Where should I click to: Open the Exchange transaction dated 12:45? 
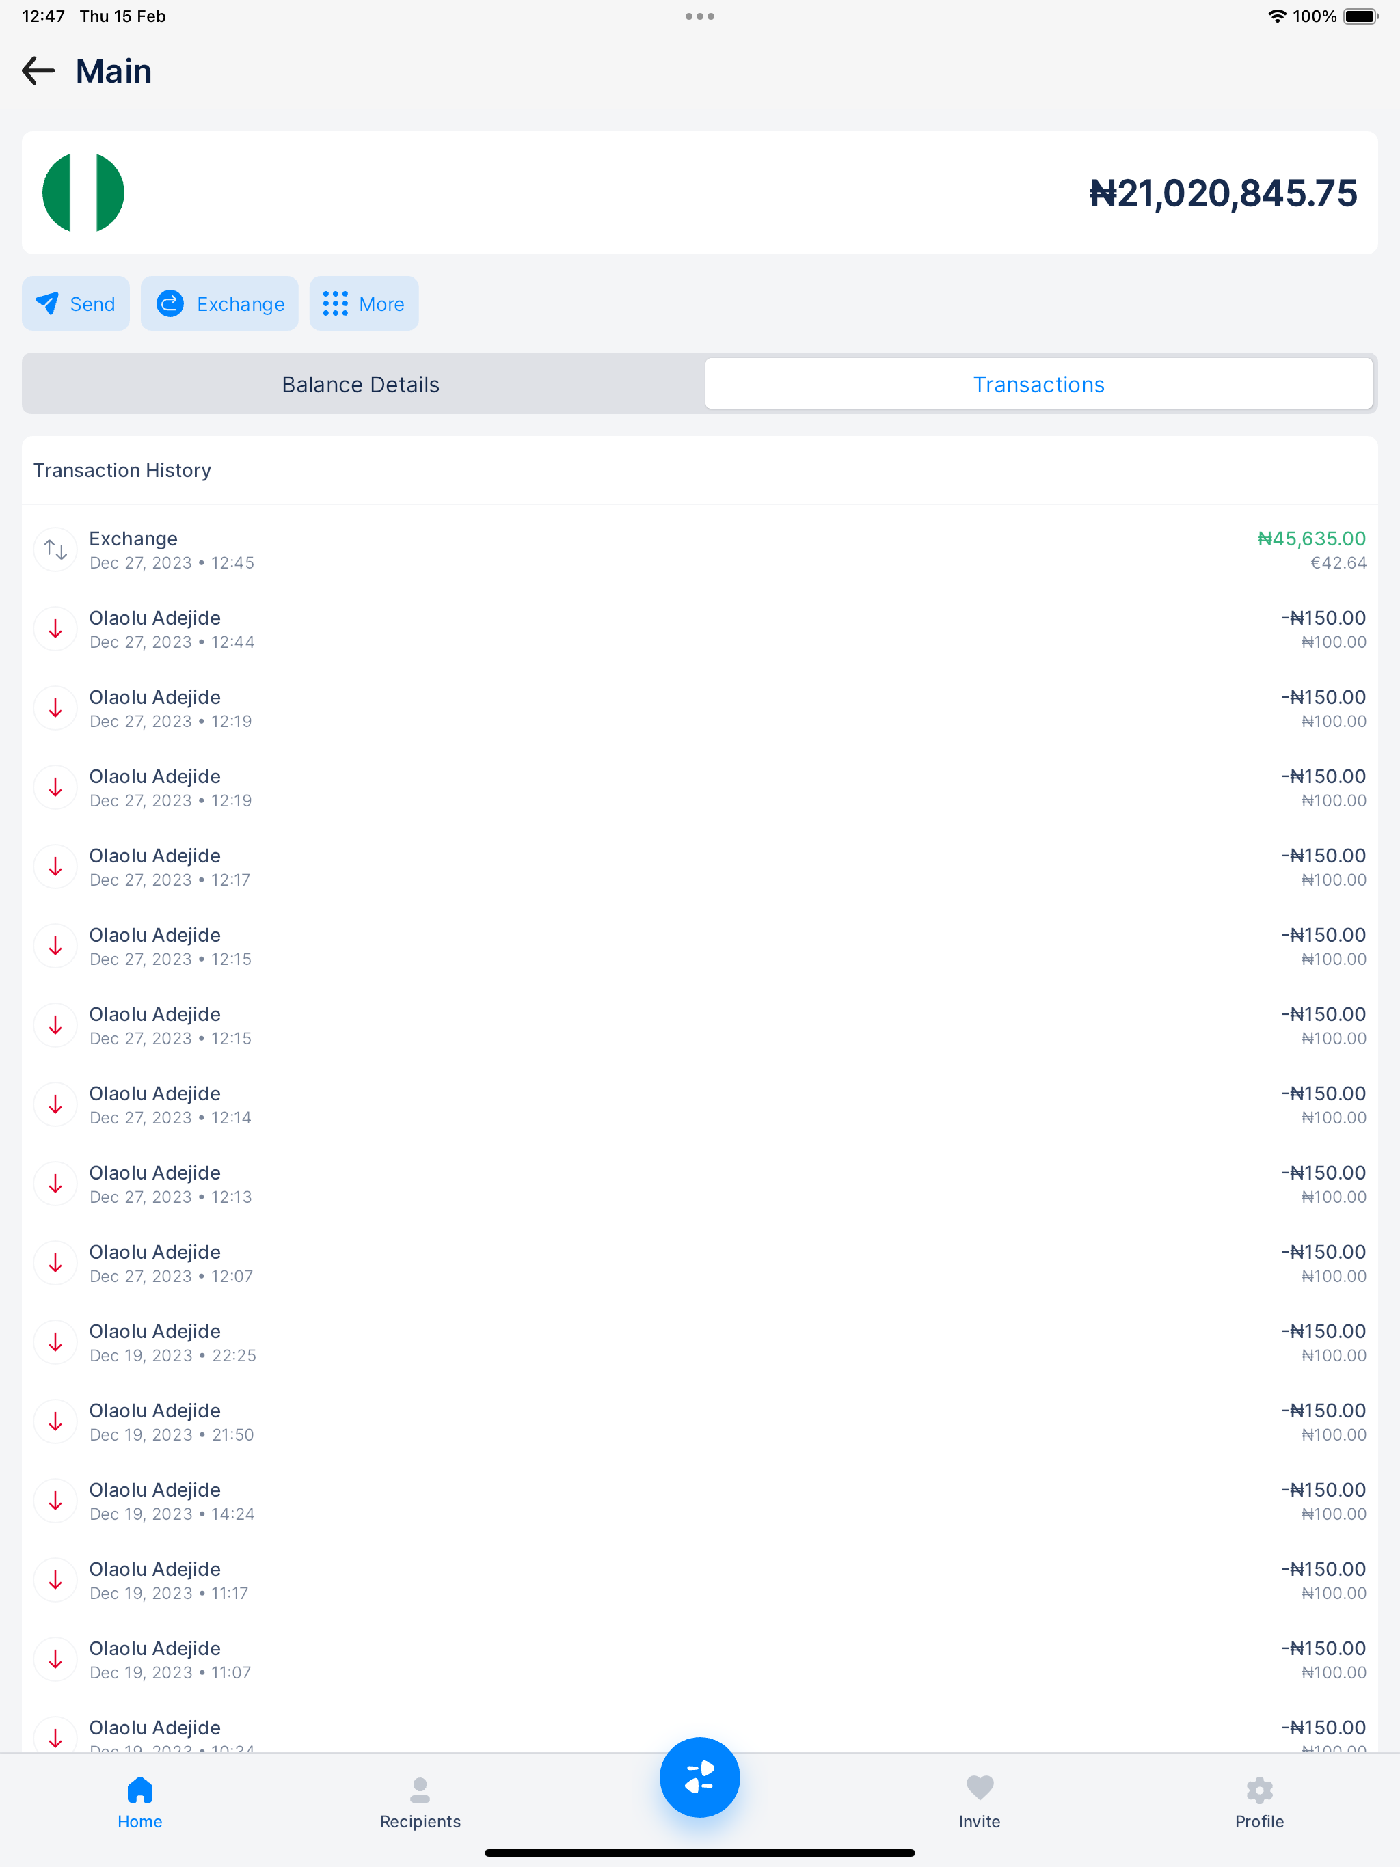click(x=700, y=550)
